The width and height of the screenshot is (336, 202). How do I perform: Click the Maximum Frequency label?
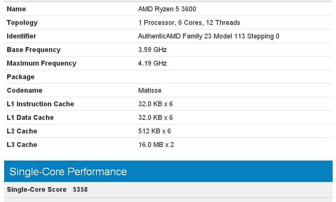41,63
